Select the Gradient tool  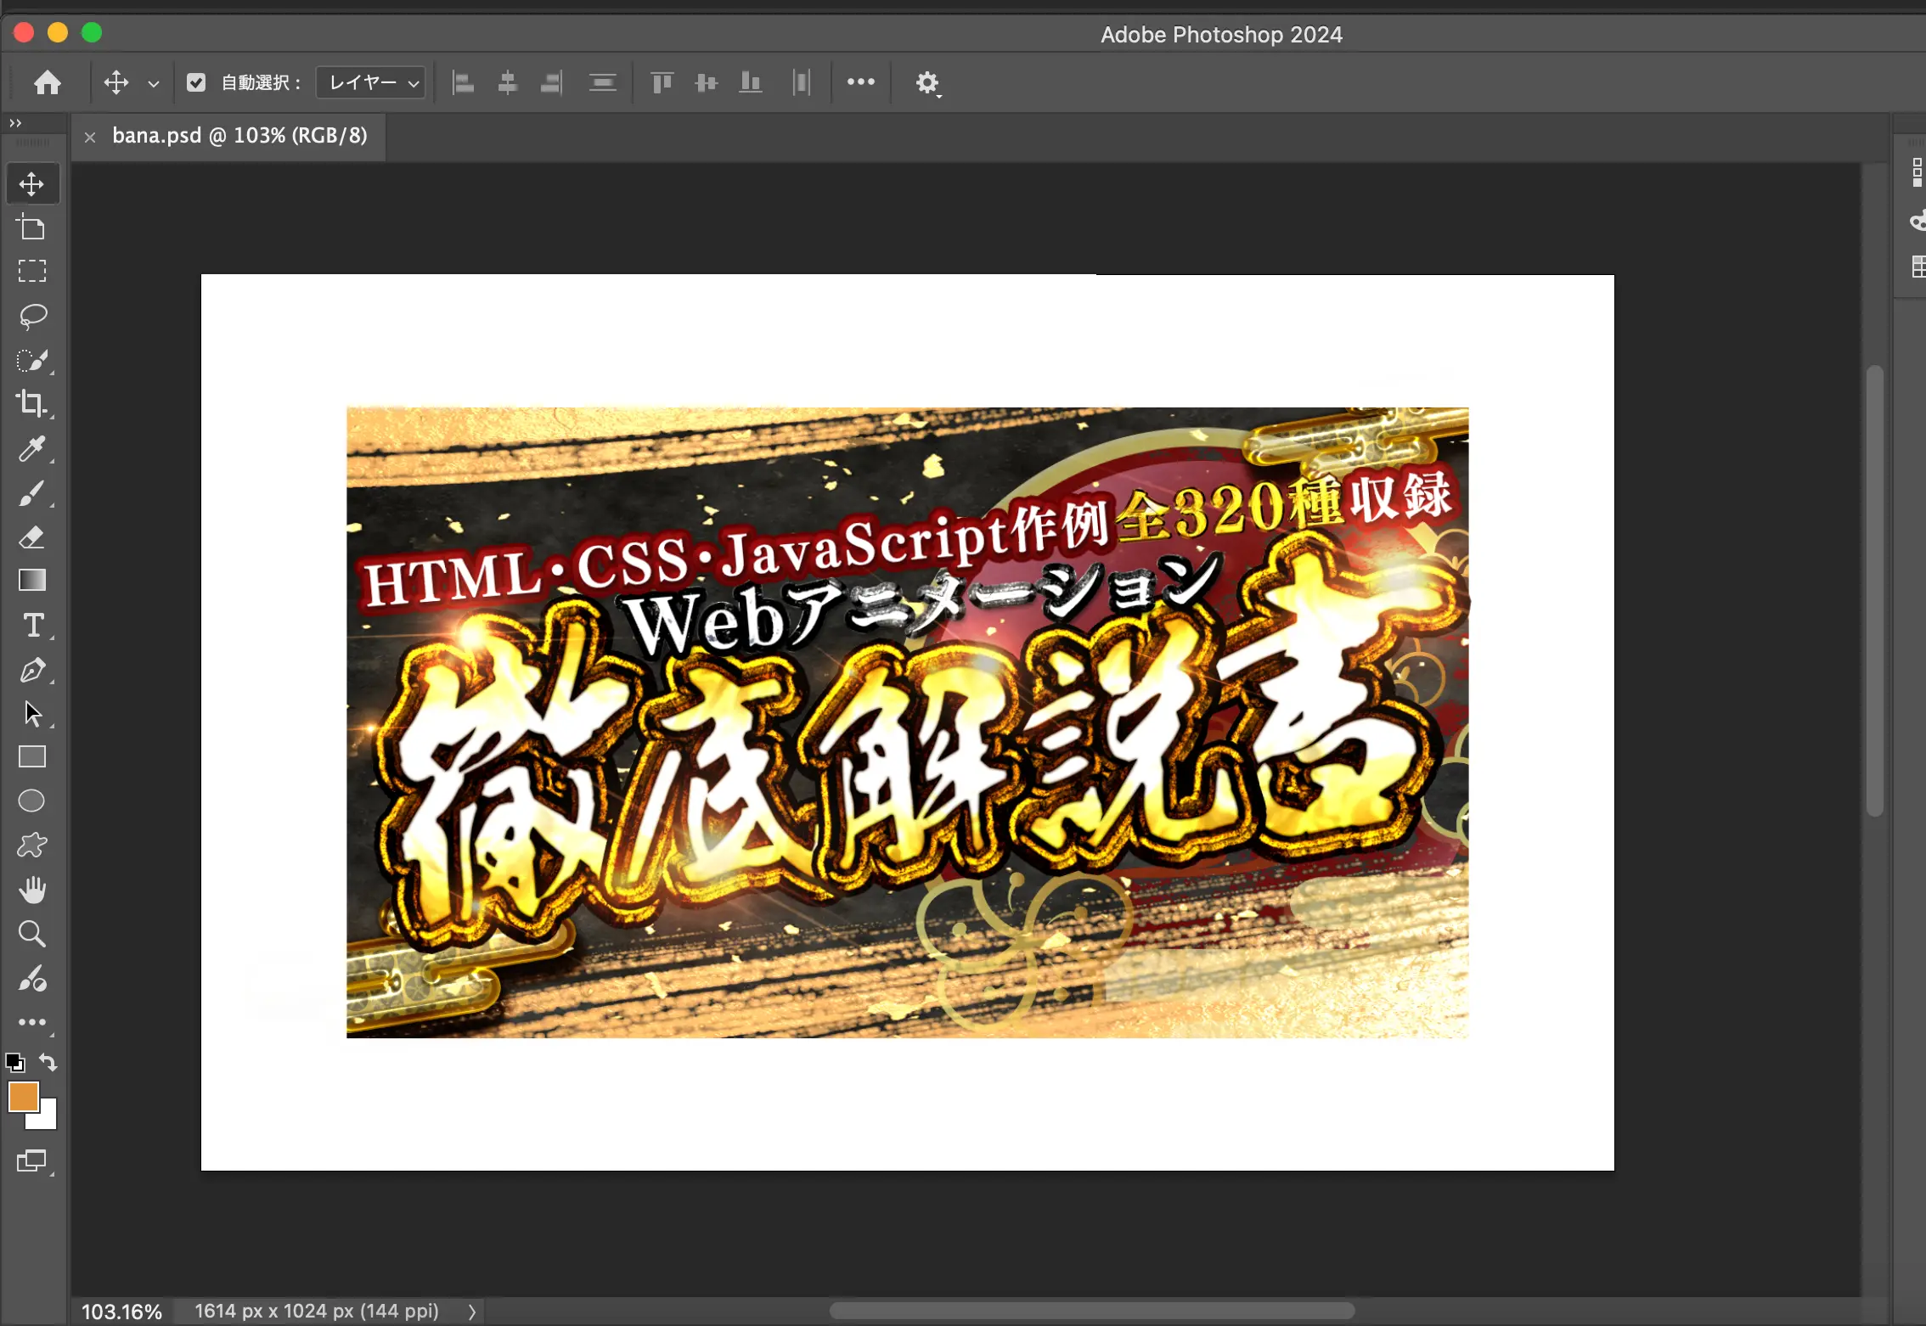[x=32, y=580]
